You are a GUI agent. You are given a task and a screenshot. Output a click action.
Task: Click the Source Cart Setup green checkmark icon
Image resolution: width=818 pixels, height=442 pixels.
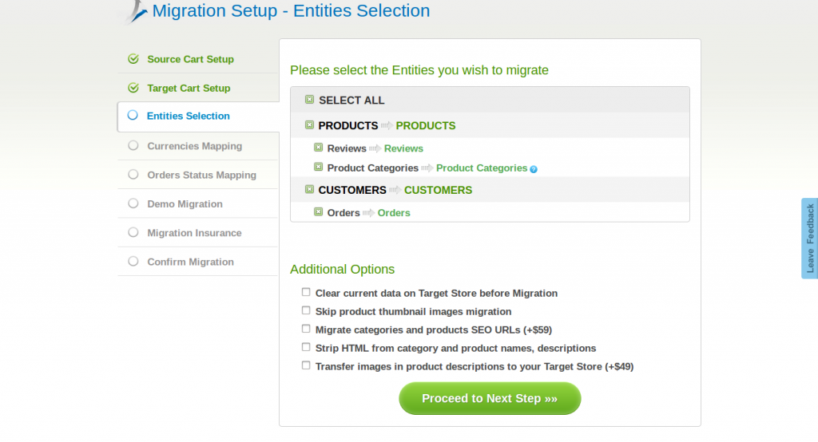coord(133,59)
